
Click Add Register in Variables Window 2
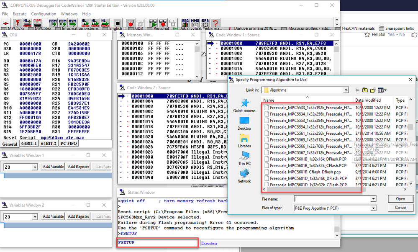click(x=78, y=216)
